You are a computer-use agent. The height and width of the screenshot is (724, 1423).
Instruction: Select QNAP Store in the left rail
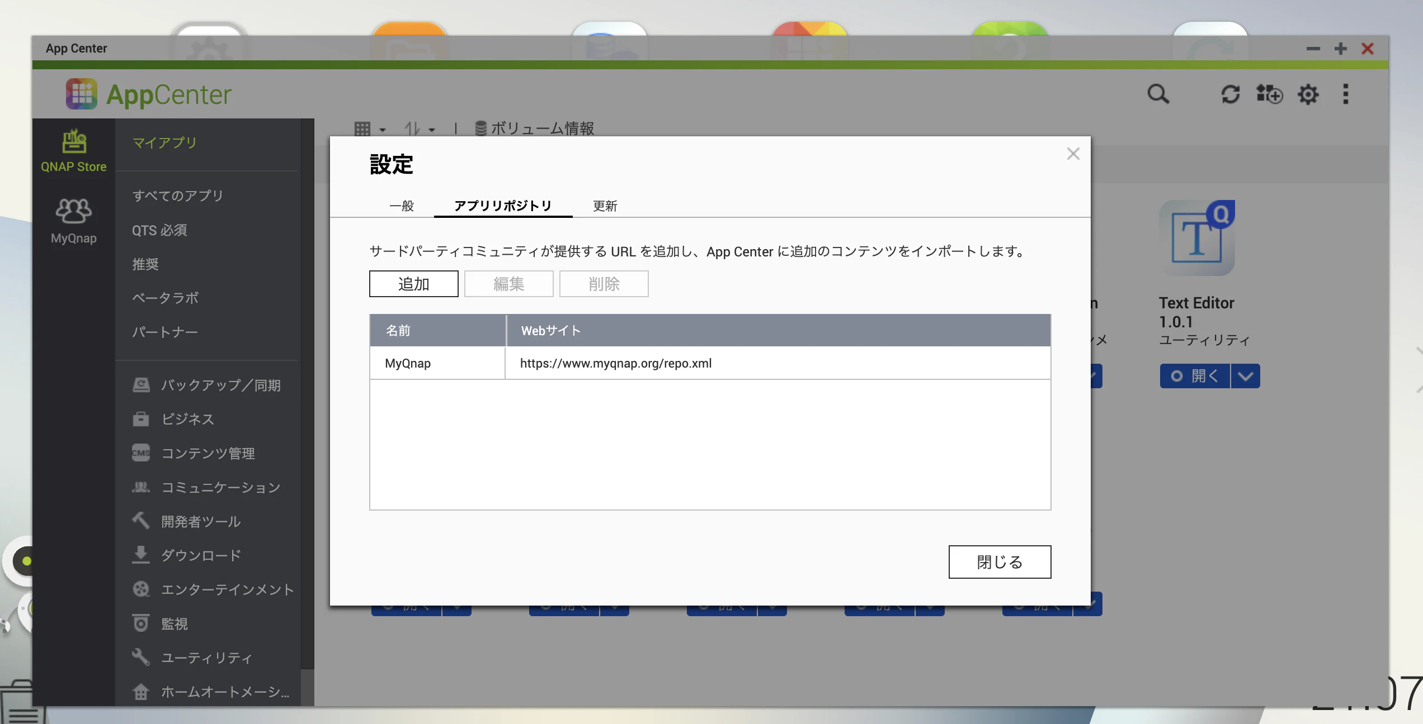coord(74,150)
